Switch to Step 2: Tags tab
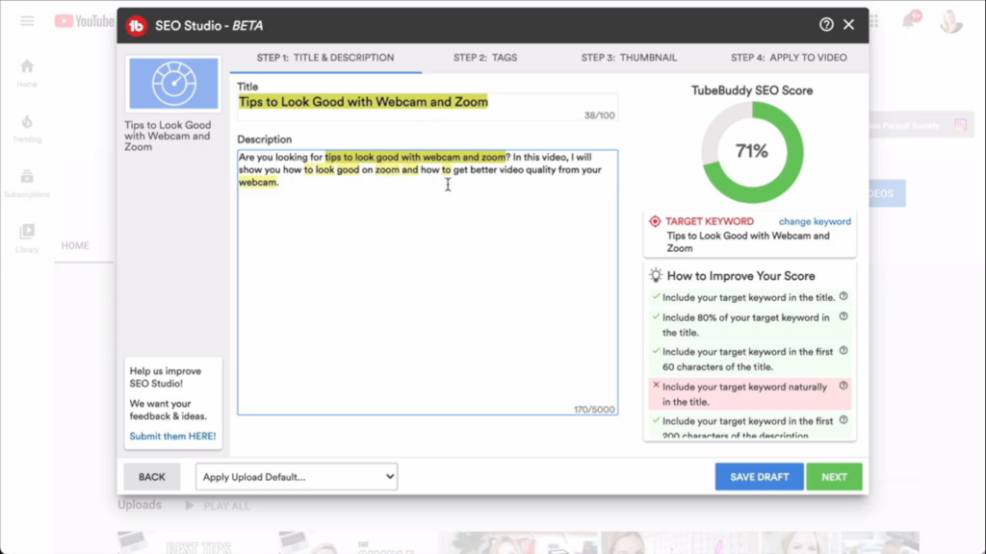986x554 pixels. coord(485,58)
